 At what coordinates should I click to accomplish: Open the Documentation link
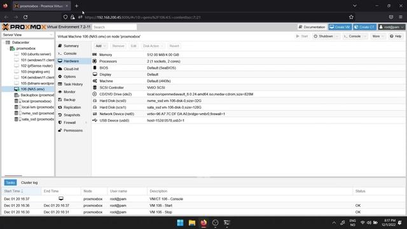click(x=312, y=27)
